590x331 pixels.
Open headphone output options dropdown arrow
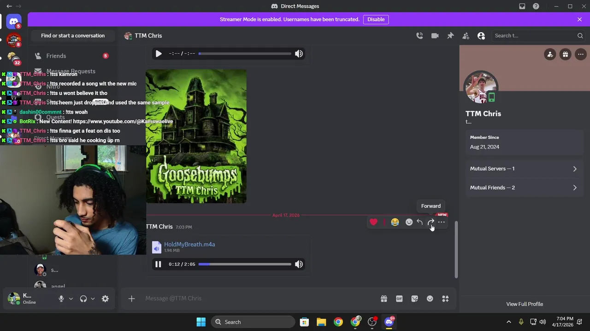[x=93, y=299]
